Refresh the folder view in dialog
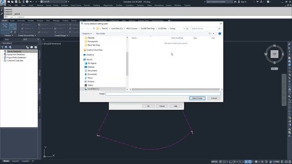This screenshot has width=292, height=164. [188, 29]
